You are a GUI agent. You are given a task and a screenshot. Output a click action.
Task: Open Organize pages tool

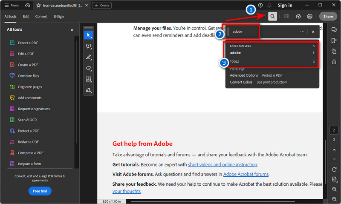[x=26, y=87]
